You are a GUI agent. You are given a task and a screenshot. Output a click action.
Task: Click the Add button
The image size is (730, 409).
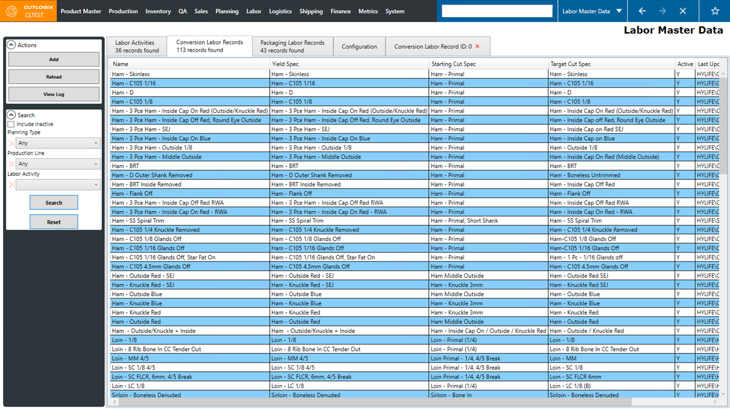[x=53, y=59]
